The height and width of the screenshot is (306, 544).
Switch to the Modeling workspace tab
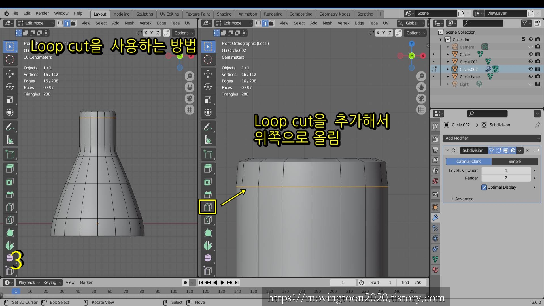121,14
